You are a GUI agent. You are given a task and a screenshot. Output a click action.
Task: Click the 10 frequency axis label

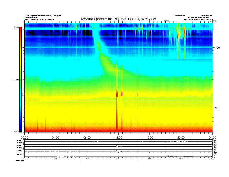pyautogui.click(x=217, y=108)
